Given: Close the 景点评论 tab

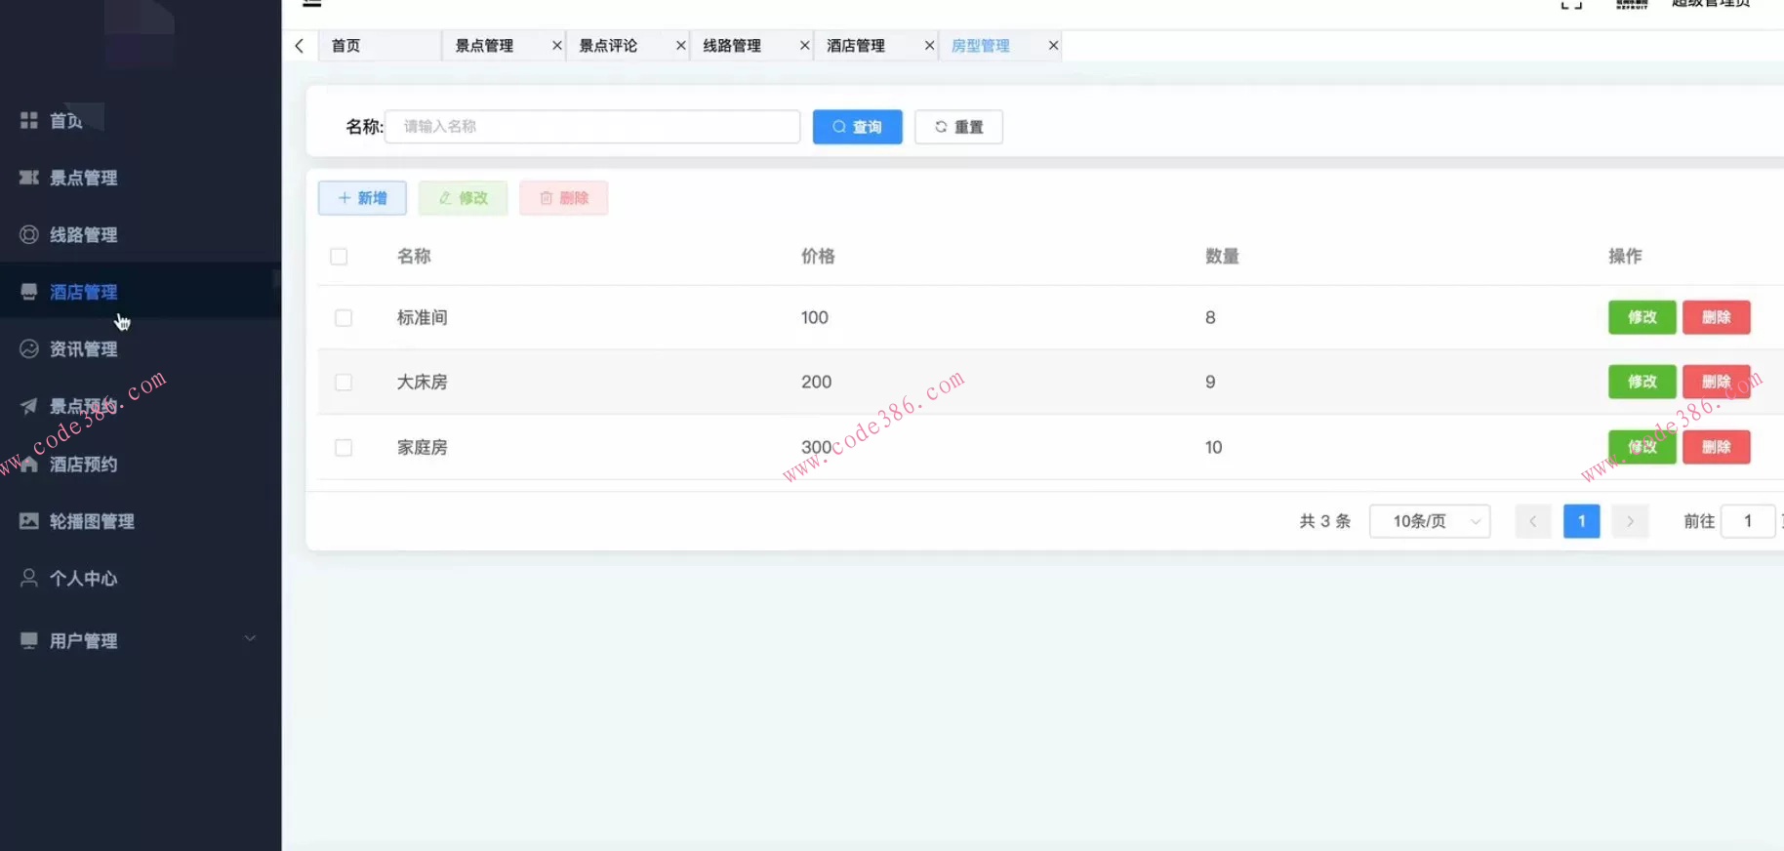Looking at the screenshot, I should pos(681,46).
